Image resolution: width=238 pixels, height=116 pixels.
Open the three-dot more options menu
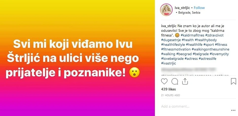pyautogui.click(x=233, y=110)
